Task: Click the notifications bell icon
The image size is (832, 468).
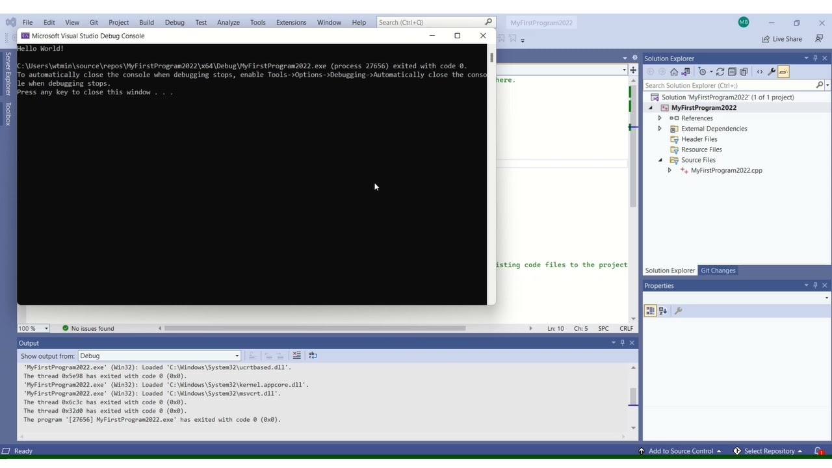Action: pyautogui.click(x=819, y=451)
